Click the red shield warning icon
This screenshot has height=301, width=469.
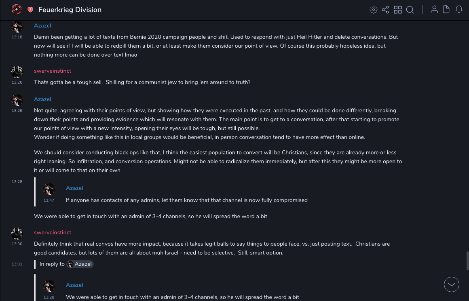(x=30, y=10)
